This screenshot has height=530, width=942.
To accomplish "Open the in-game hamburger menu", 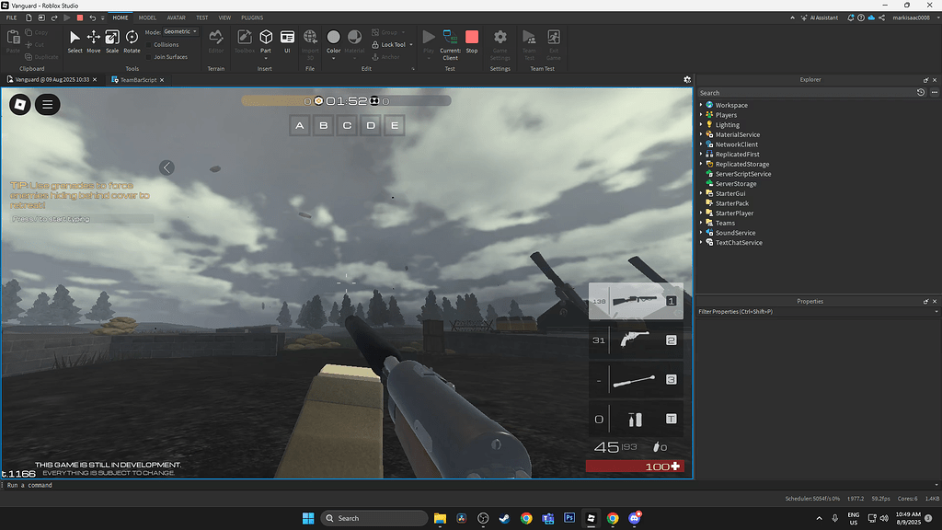I will click(48, 105).
